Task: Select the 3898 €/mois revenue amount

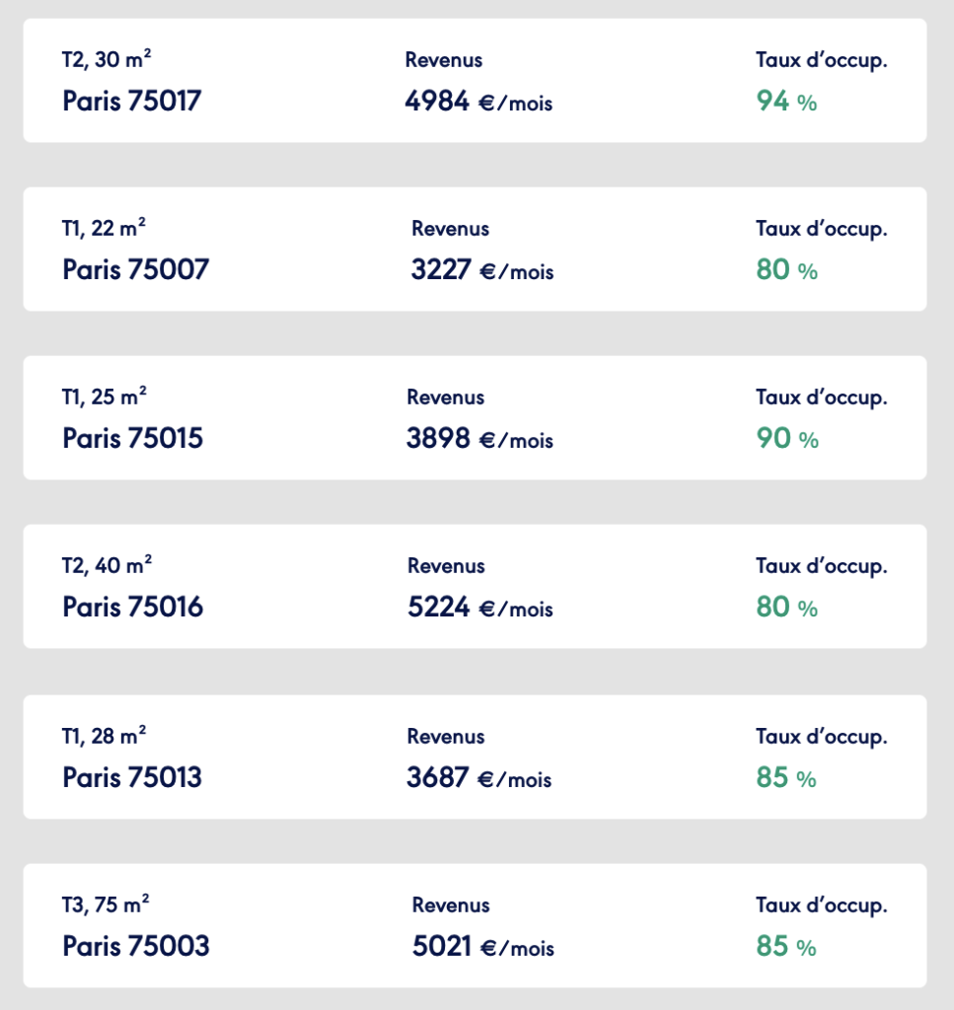Action: click(479, 438)
